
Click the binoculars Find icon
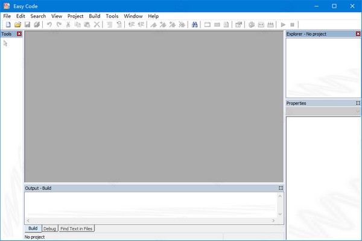[195, 25]
